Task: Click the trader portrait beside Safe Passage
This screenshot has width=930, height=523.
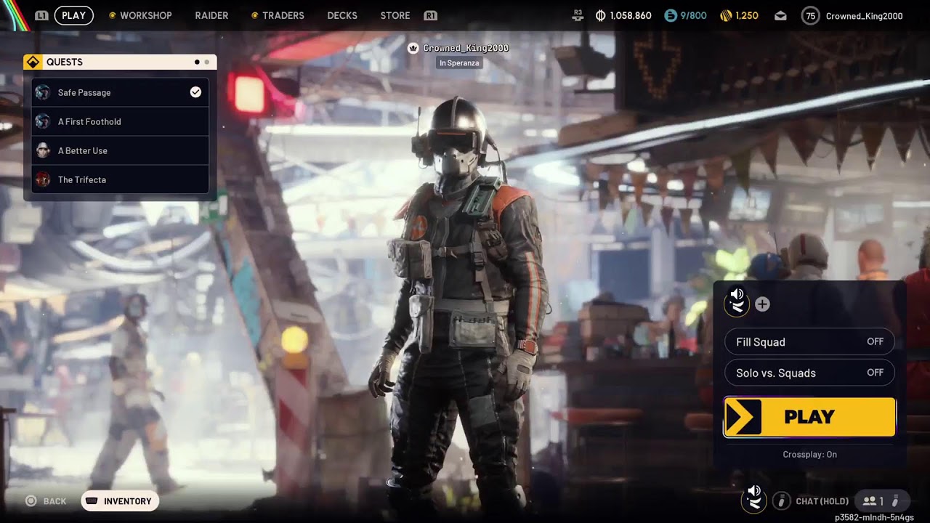Action: click(x=43, y=92)
